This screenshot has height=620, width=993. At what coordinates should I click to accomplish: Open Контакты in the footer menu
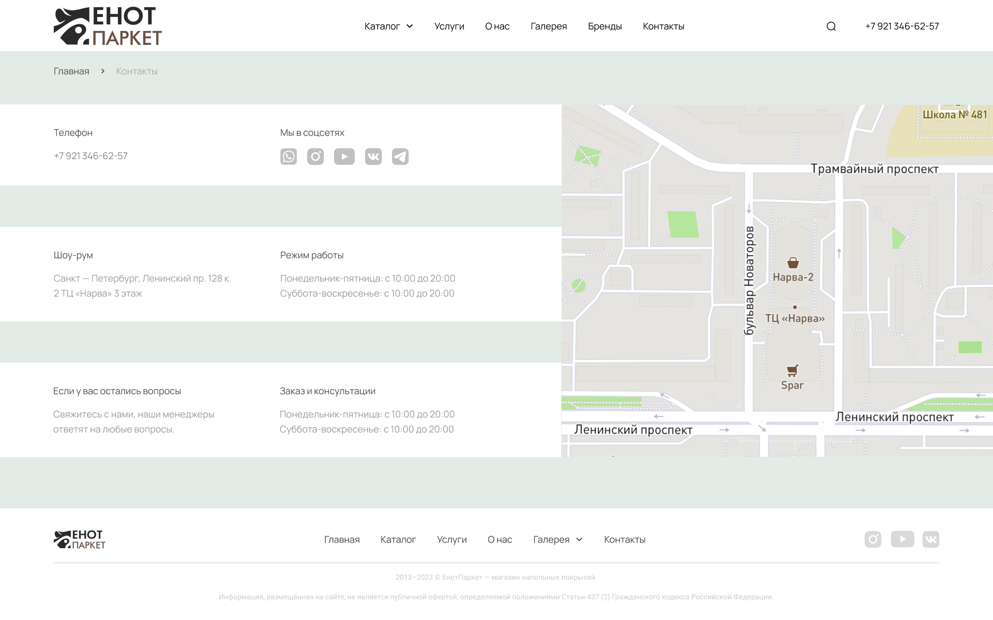tap(625, 539)
